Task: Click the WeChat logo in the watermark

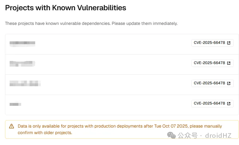Action: coord(171,135)
